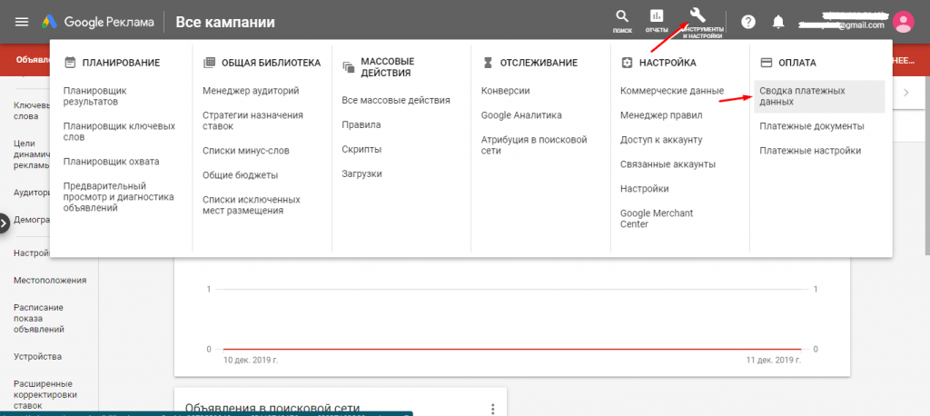Open Менеджер правил
Image resolution: width=930 pixels, height=416 pixels.
point(661,115)
